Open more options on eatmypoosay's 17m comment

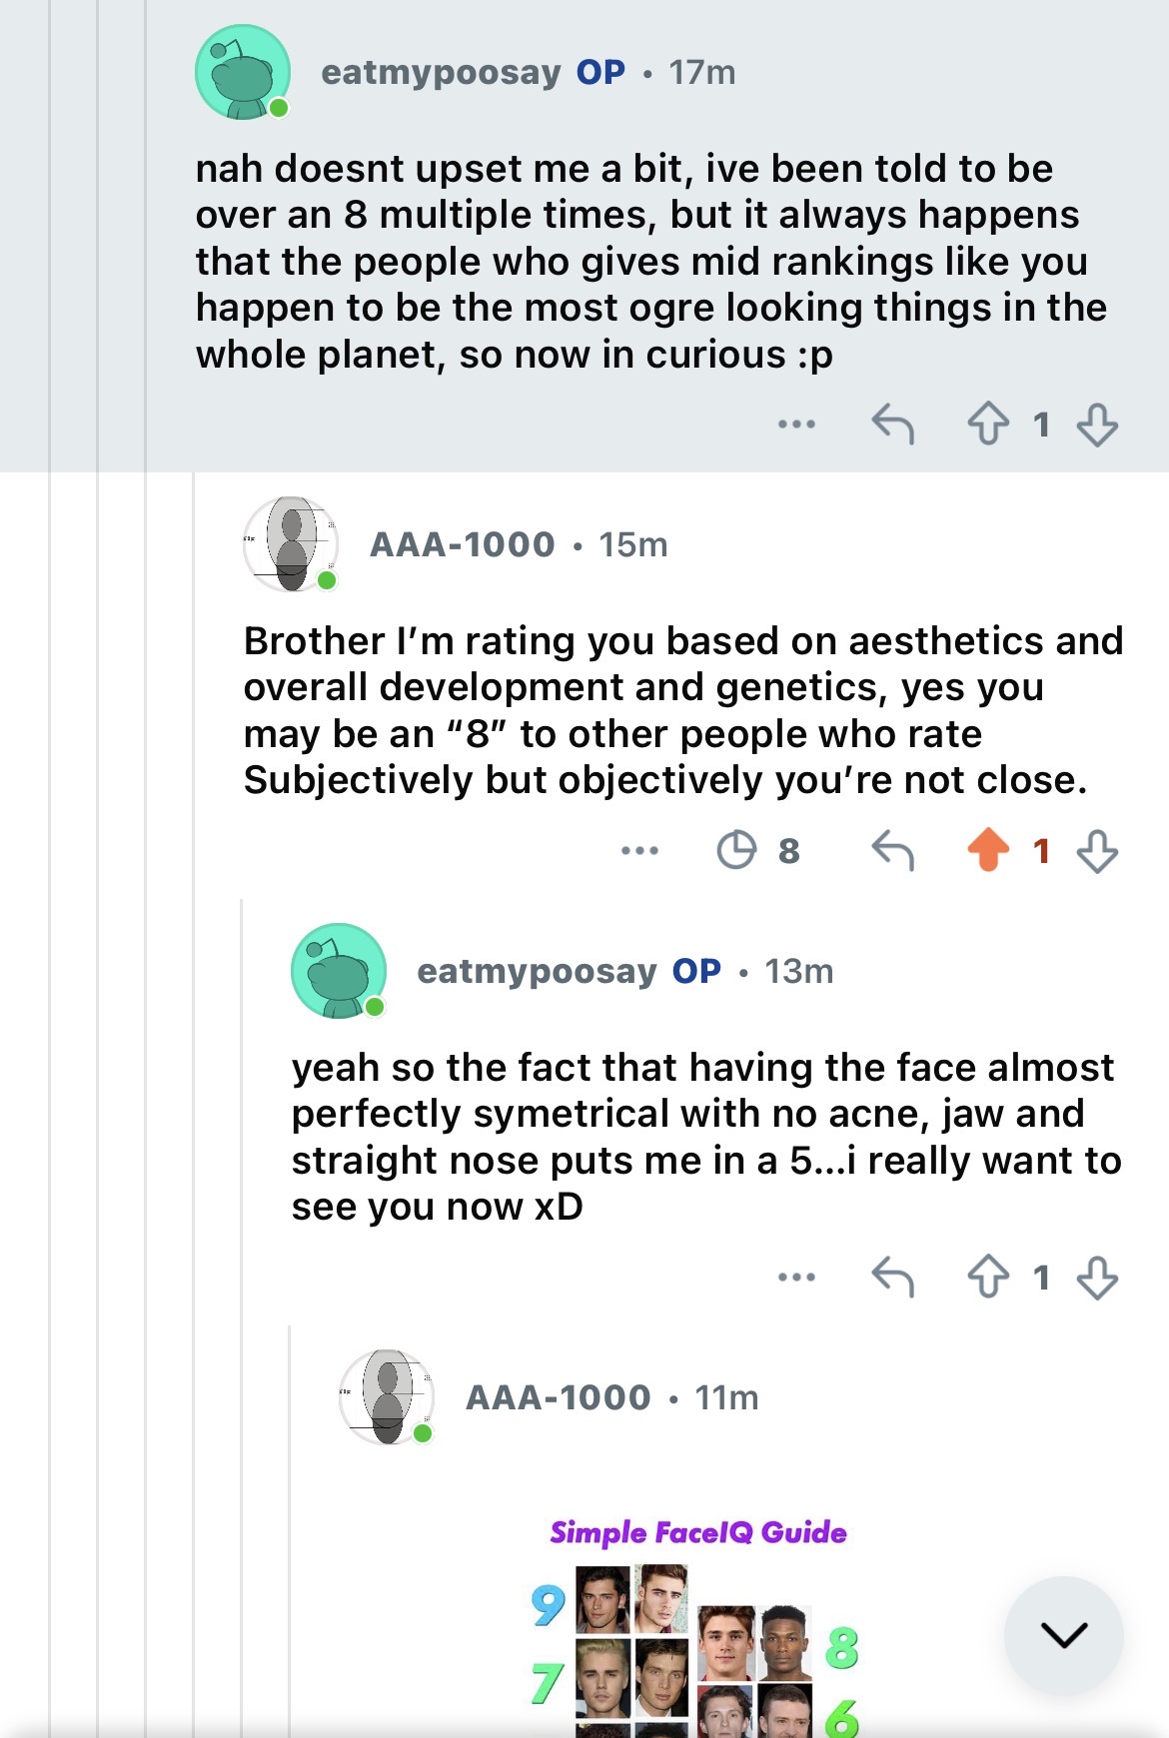796,424
